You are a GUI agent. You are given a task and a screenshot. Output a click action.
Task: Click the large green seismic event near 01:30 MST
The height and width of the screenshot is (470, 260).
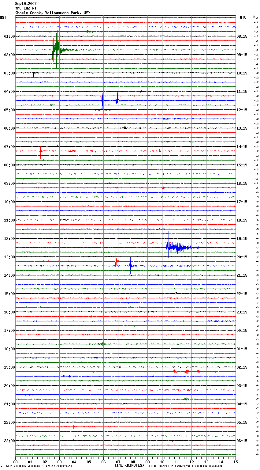[56, 49]
